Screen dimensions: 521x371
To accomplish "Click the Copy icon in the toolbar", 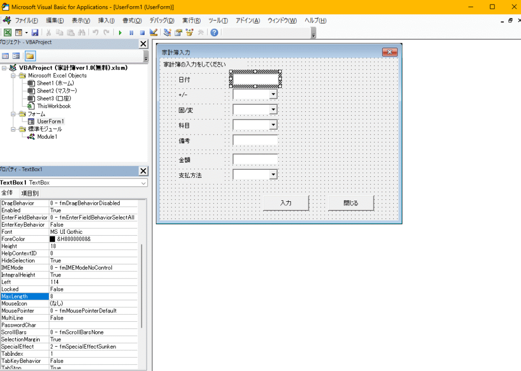I will point(60,33).
